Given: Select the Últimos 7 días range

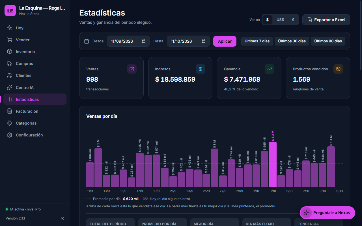Looking at the screenshot, I should [257, 41].
